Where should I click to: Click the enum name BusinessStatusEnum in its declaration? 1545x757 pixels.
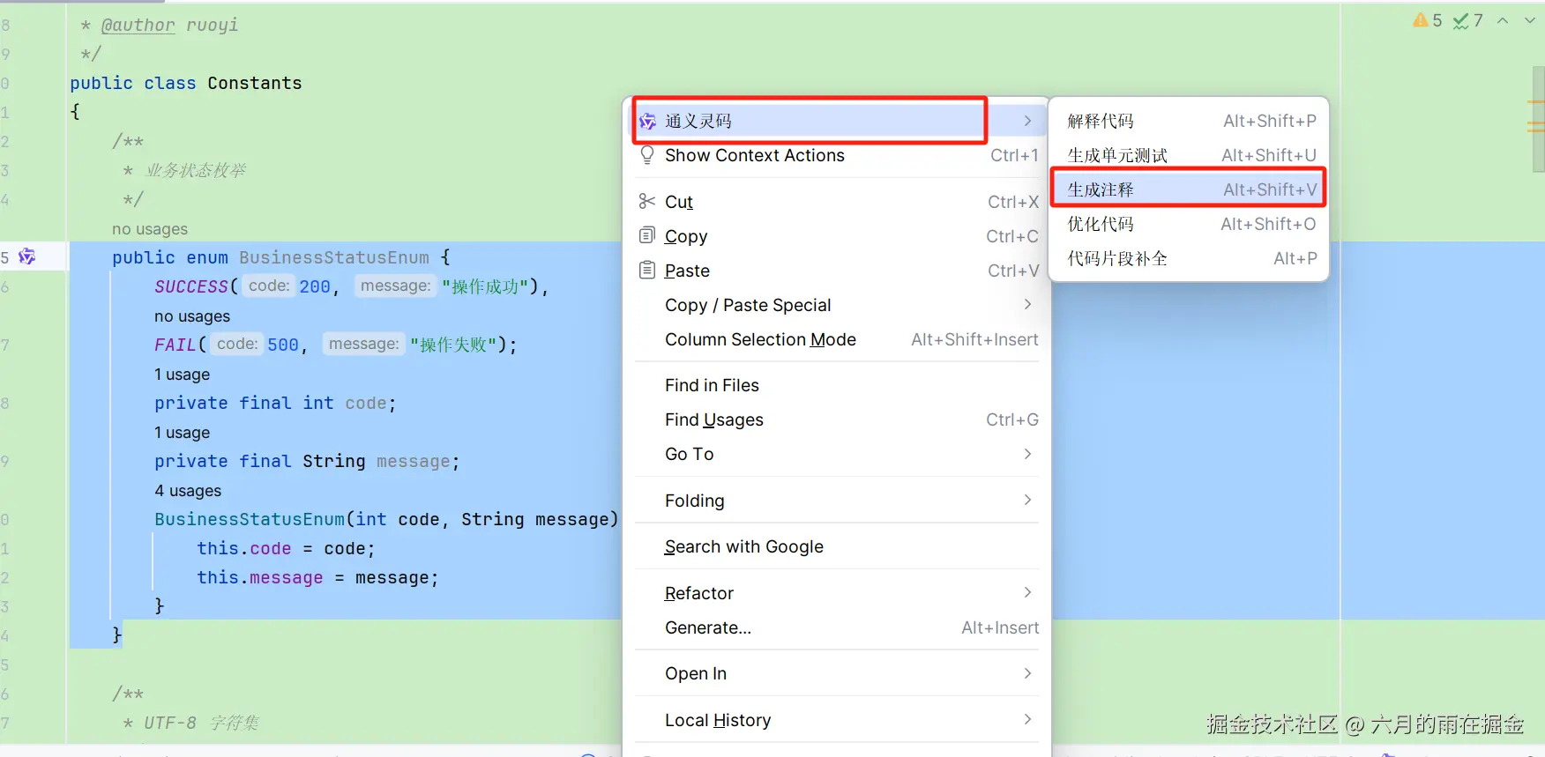coord(334,257)
